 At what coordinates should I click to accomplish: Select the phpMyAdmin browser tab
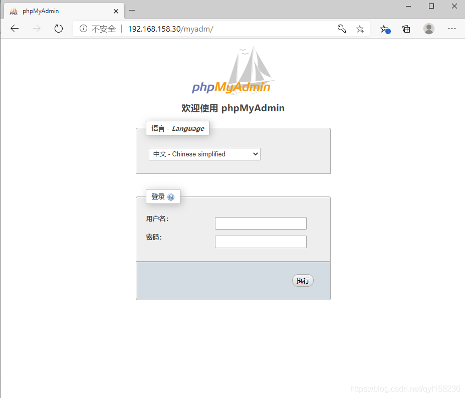pos(64,11)
